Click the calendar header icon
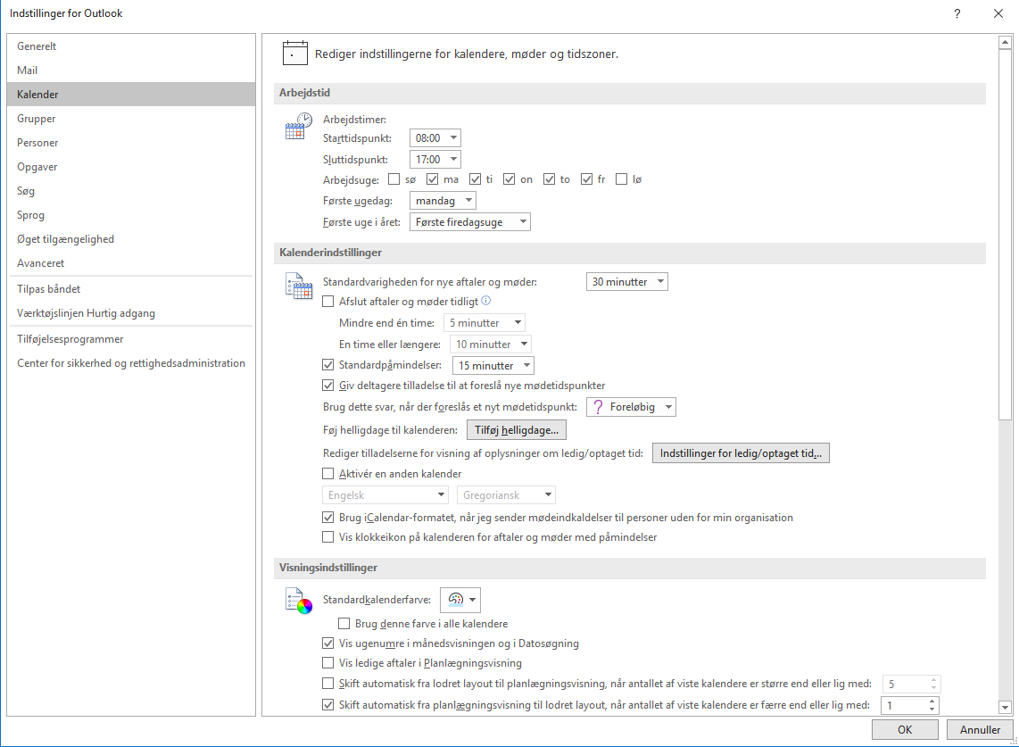 tap(295, 54)
